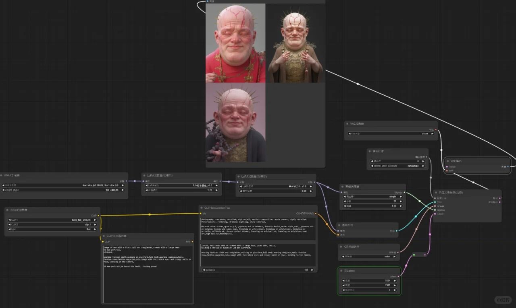
Task: Click the prompt text box starting with 'jinchu, full-body shot'
Action: 258,254
